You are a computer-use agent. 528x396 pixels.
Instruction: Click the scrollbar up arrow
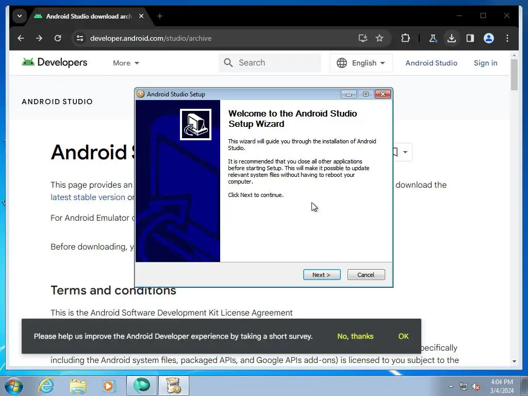514,55
